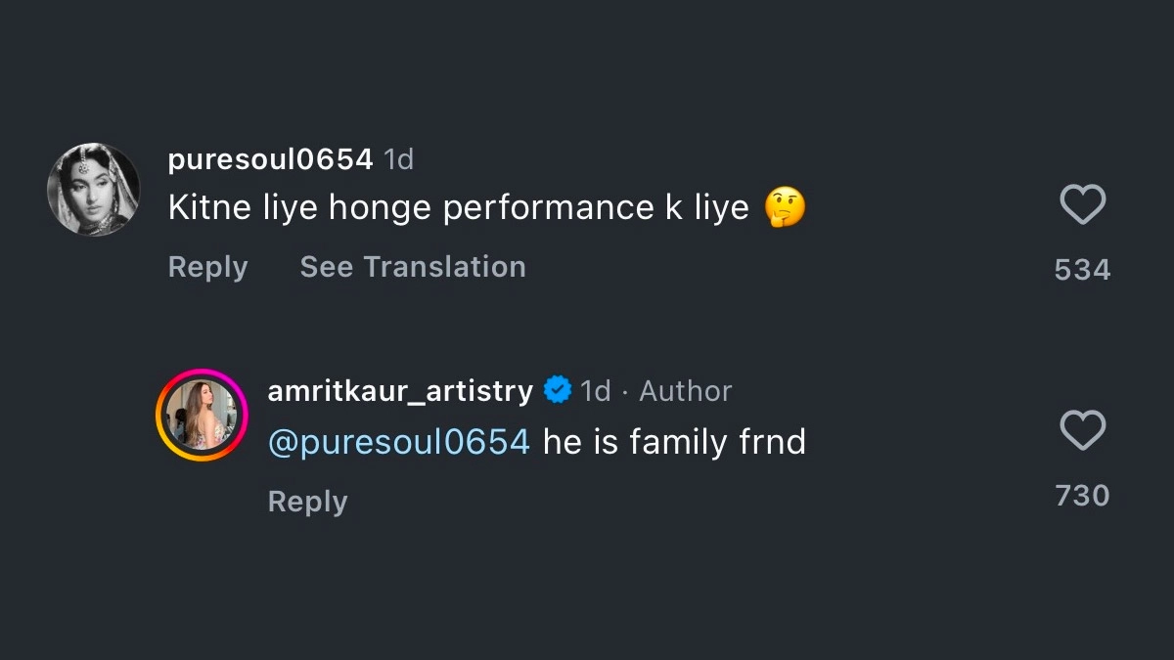
Task: Select the 'he is family frnd' text
Action: [674, 442]
